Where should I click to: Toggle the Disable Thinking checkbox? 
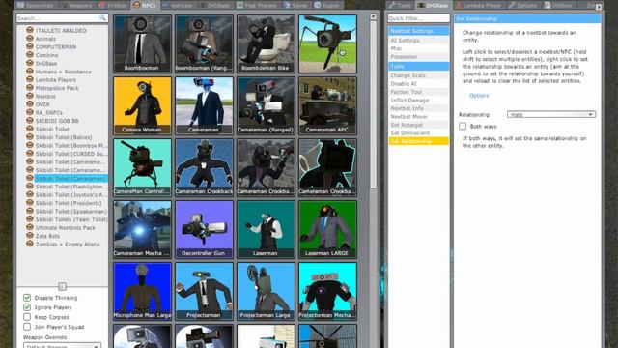point(27,298)
